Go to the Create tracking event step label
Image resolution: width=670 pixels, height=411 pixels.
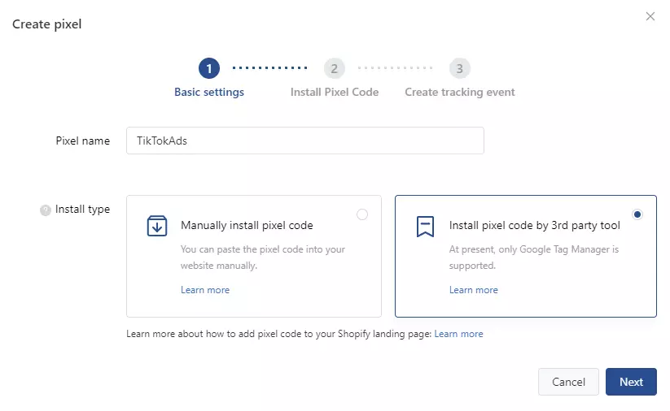click(x=460, y=92)
